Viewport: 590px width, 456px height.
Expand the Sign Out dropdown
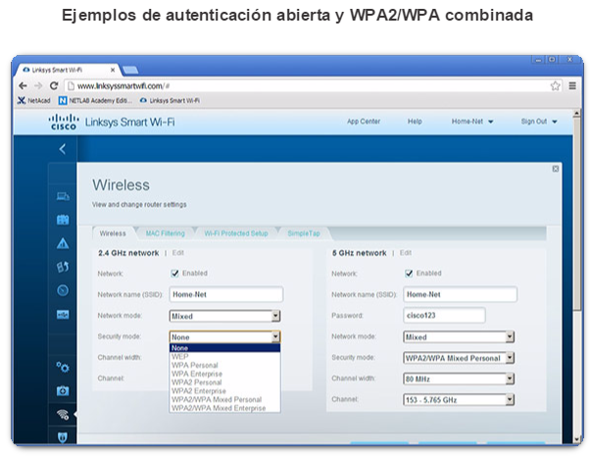[539, 122]
